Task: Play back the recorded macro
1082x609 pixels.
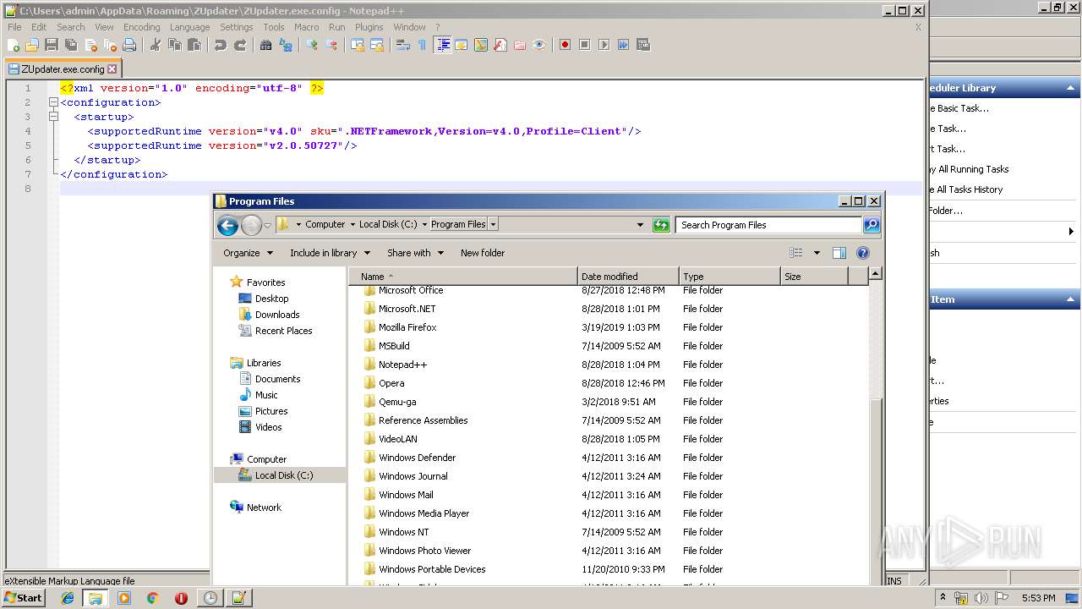Action: click(604, 45)
